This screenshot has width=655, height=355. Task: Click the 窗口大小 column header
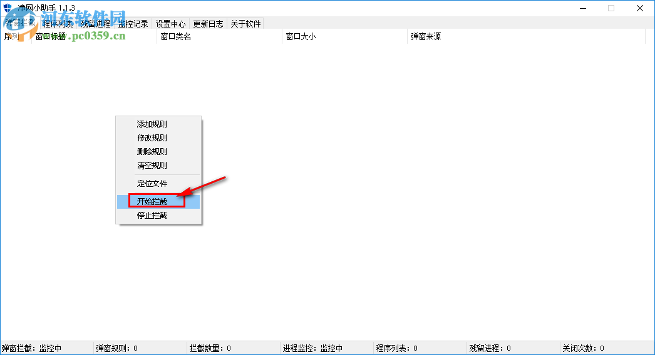(344, 37)
